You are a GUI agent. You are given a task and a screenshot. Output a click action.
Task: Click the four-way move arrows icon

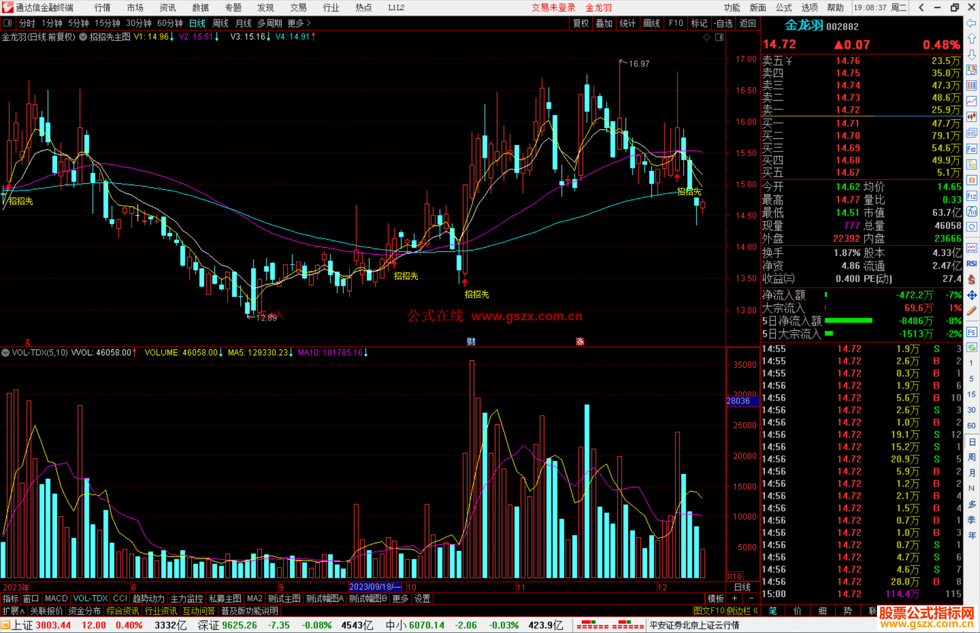point(971,295)
